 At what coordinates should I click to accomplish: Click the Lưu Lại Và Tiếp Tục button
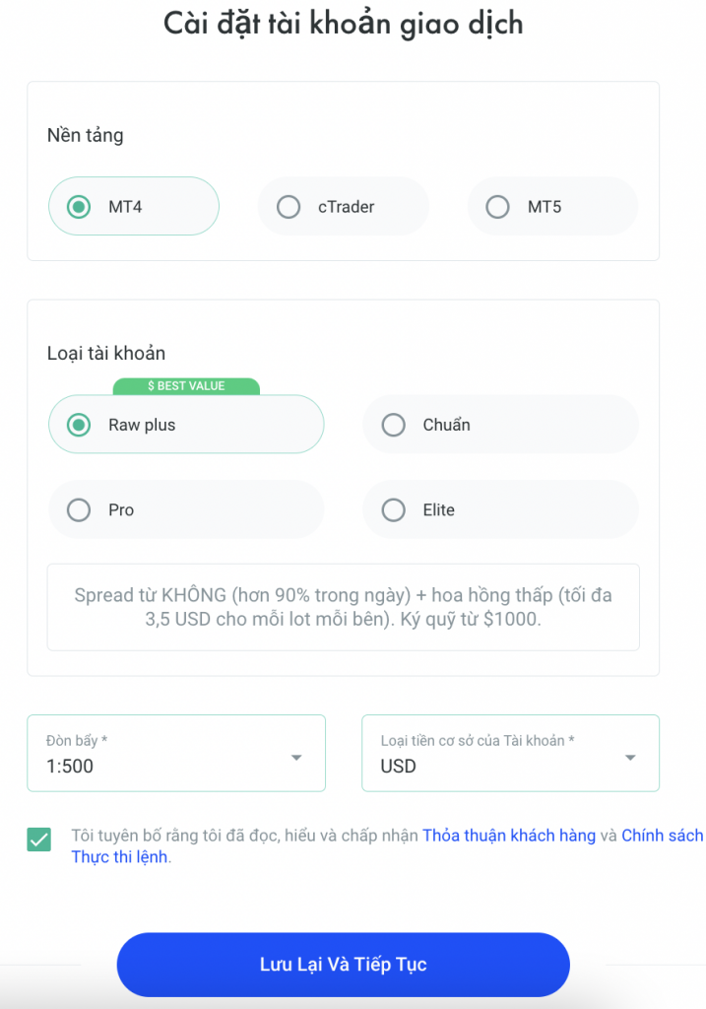click(343, 965)
